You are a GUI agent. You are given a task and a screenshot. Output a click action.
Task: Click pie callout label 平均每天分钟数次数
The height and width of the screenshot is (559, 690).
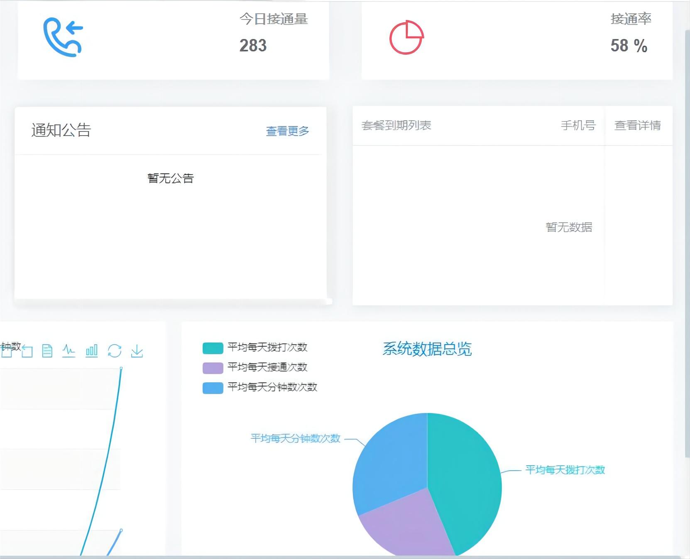click(296, 438)
